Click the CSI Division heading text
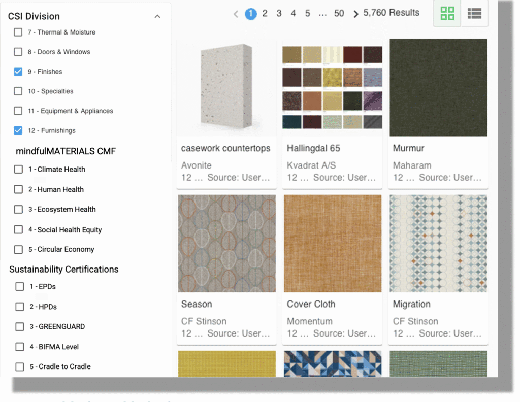 click(x=34, y=16)
